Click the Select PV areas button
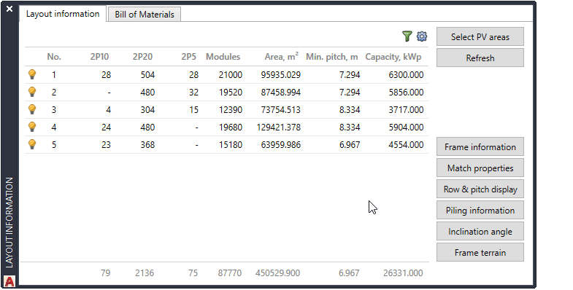The image size is (573, 290). [x=480, y=37]
